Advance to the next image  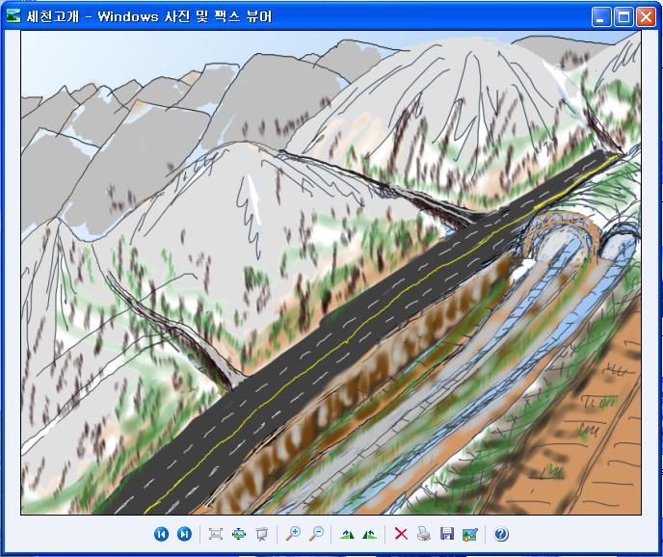click(x=184, y=534)
